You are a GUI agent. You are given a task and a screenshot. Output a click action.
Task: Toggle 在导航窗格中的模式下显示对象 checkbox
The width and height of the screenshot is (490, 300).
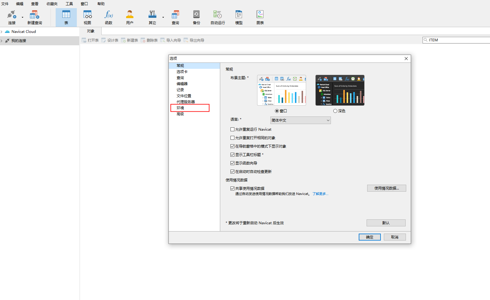(232, 146)
